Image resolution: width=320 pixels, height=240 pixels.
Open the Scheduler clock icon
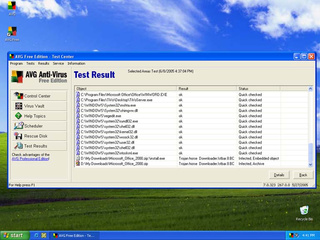18,126
